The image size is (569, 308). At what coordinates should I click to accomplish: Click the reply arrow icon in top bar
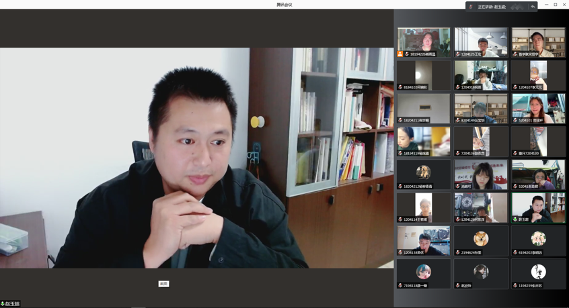pyautogui.click(x=533, y=7)
